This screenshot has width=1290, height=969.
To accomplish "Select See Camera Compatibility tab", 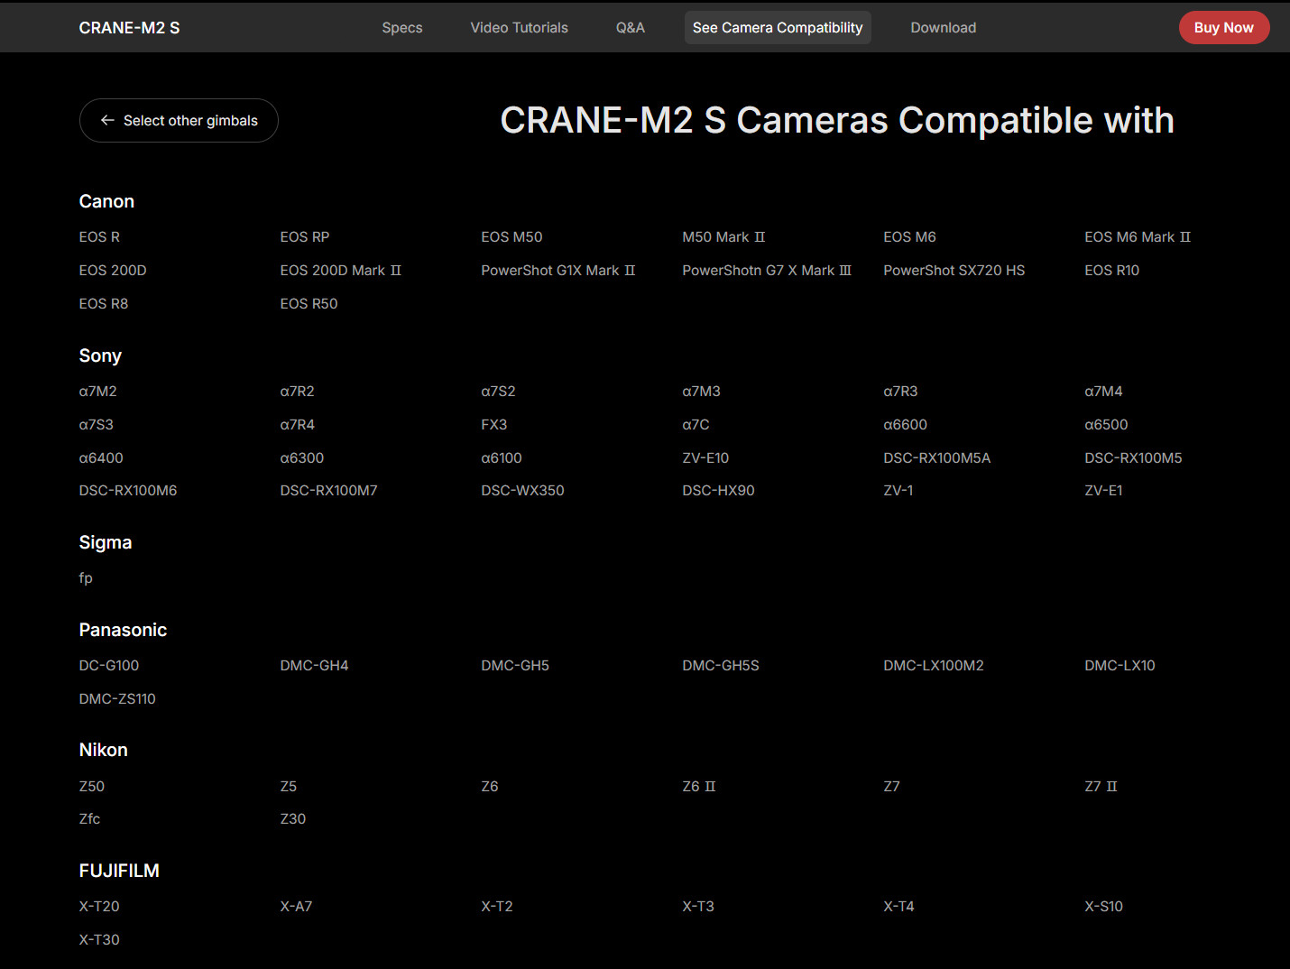I will [778, 28].
